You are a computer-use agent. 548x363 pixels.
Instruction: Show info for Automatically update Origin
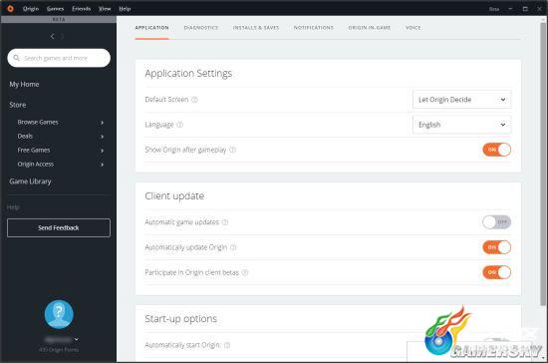click(x=233, y=247)
